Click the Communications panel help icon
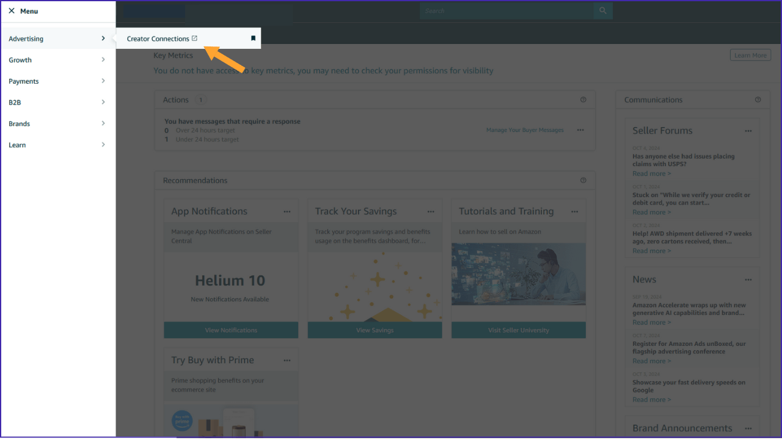The width and height of the screenshot is (782, 440). (758, 99)
